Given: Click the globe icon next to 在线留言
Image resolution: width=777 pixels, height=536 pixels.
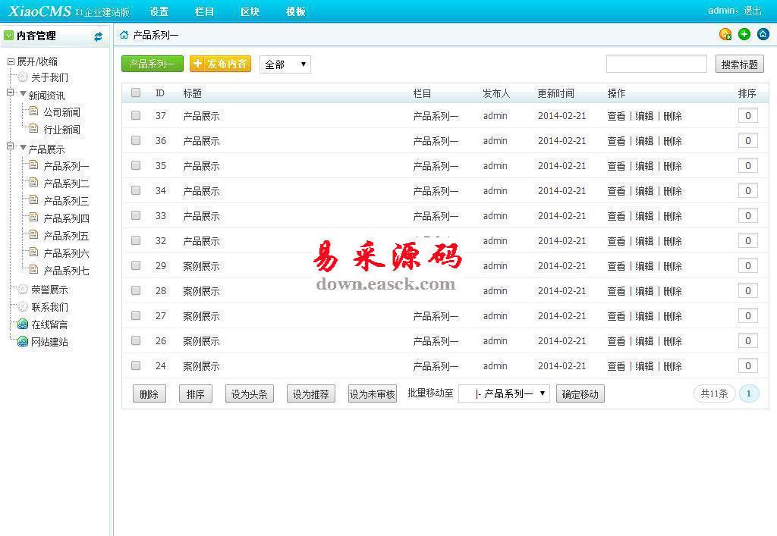Looking at the screenshot, I should click(23, 324).
